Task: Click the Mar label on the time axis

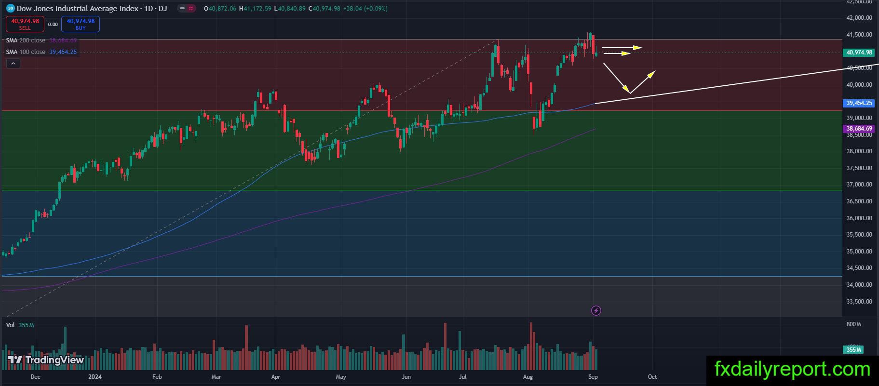Action: tap(216, 377)
